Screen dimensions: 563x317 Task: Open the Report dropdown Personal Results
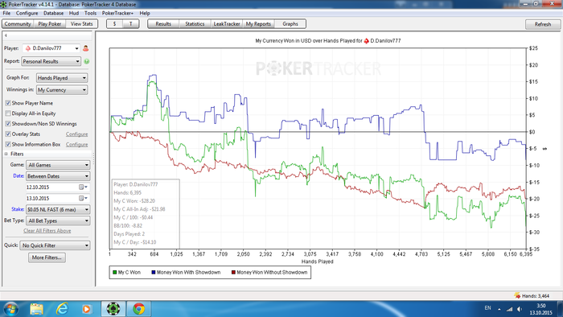tap(51, 61)
